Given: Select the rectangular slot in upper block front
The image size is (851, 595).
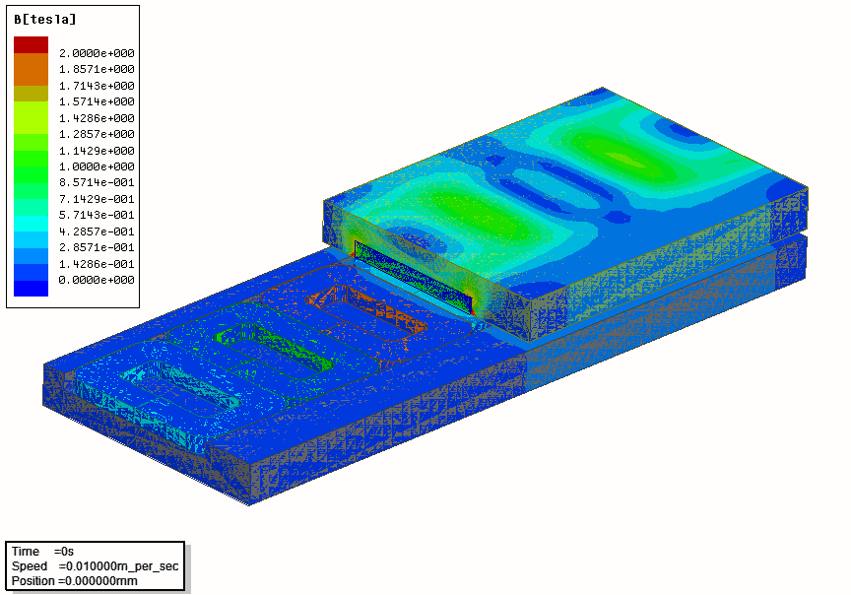Looking at the screenshot, I should [414, 274].
